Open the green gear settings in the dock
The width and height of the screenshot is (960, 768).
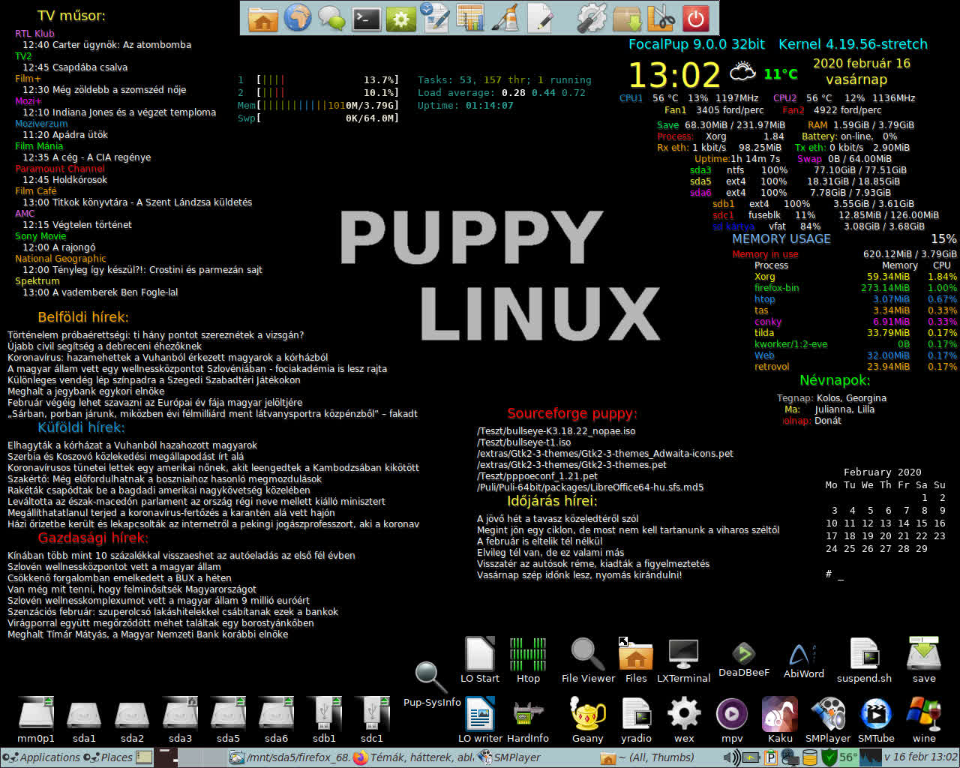(x=401, y=18)
